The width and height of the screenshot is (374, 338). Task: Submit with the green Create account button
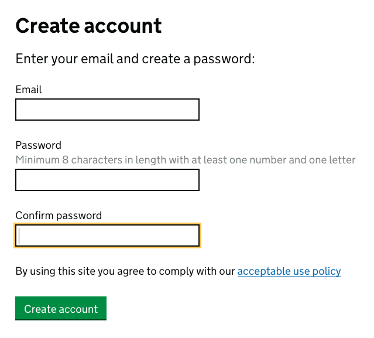coord(61,308)
